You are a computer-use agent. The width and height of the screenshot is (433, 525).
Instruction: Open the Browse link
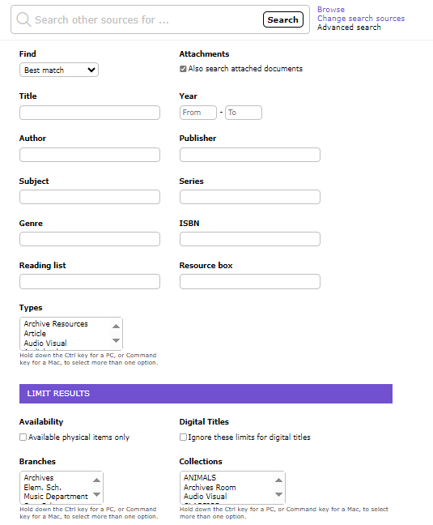coord(331,10)
